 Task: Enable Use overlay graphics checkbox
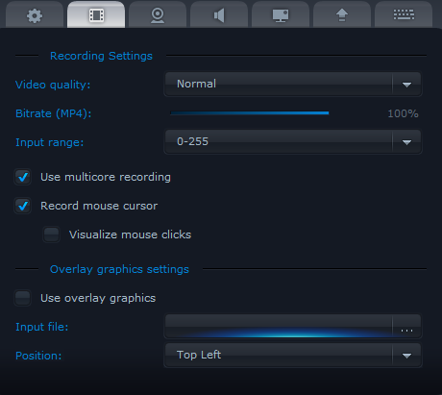point(23,298)
